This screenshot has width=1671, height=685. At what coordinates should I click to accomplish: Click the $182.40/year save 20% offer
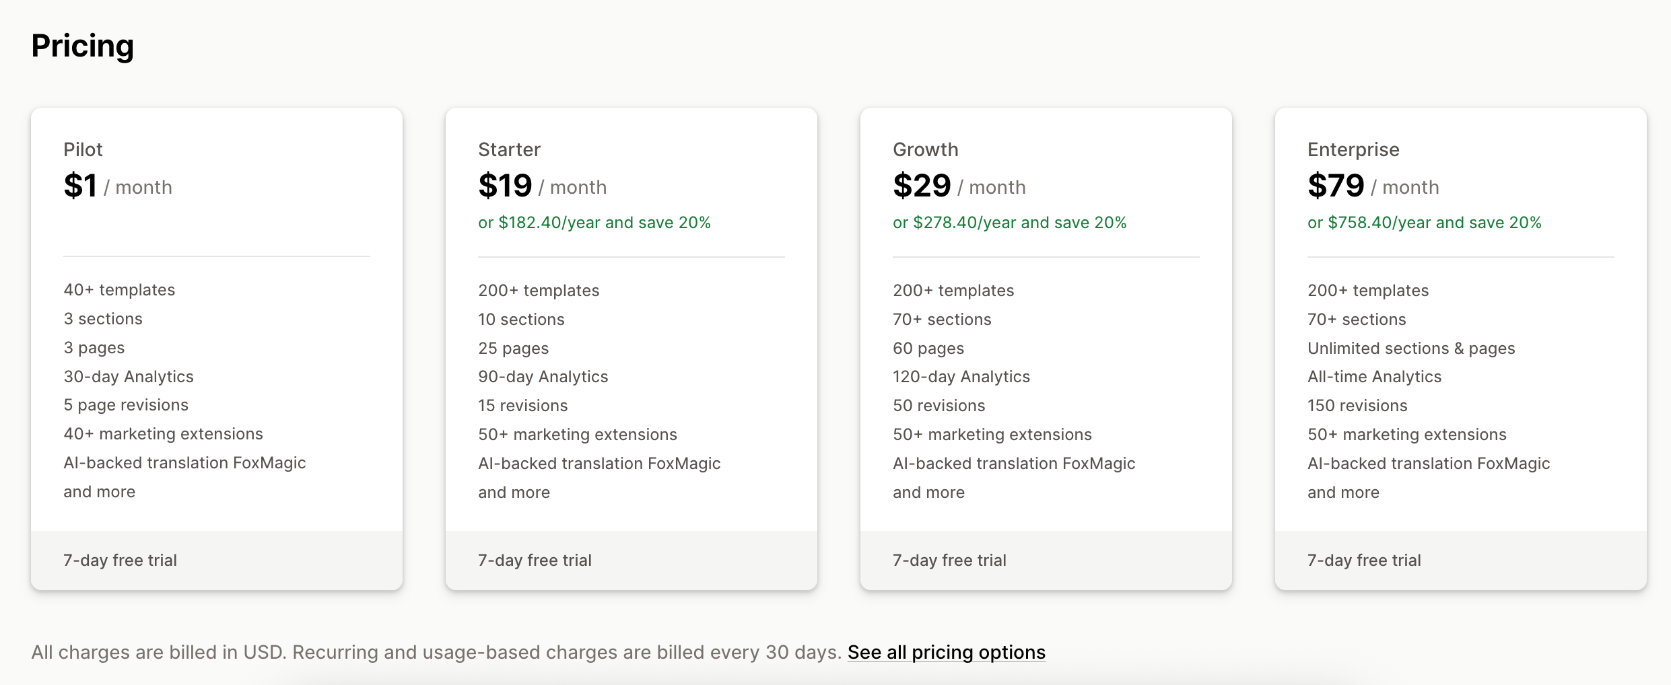[x=594, y=223]
